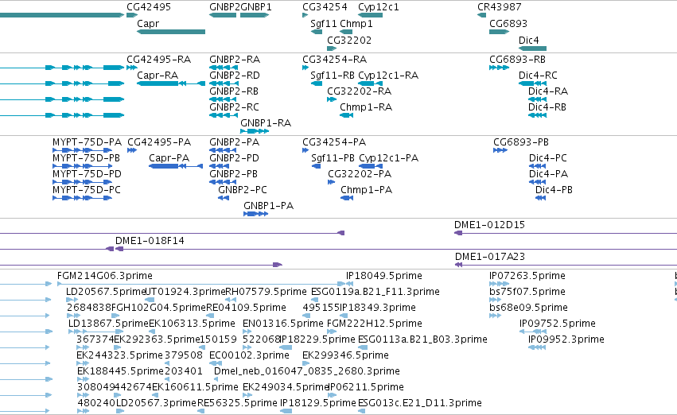Select the bs68e09.5prime EST
The height and width of the screenshot is (415, 677).
[496, 316]
